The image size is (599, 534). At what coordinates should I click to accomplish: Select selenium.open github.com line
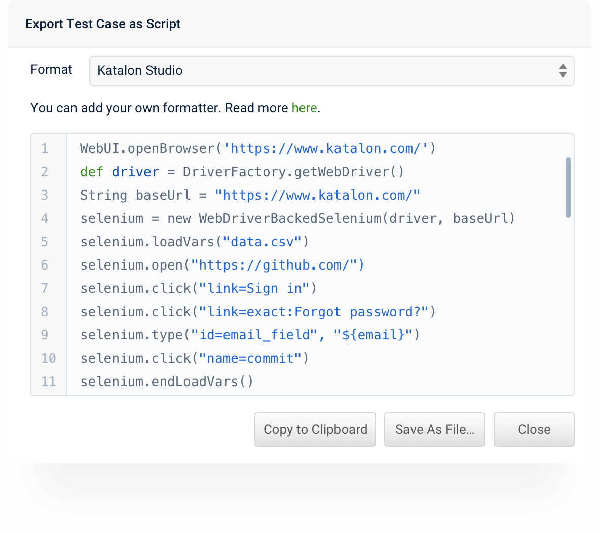[222, 265]
